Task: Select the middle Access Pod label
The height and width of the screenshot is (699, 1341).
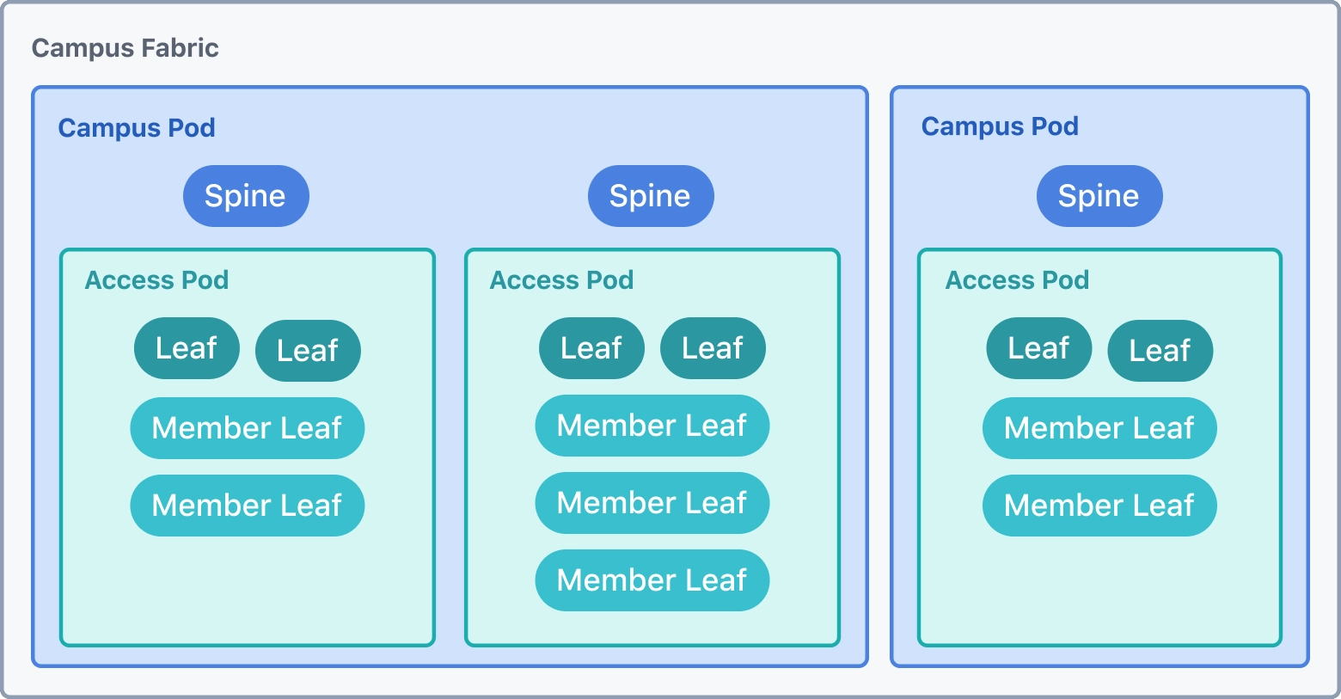Action: pyautogui.click(x=561, y=279)
